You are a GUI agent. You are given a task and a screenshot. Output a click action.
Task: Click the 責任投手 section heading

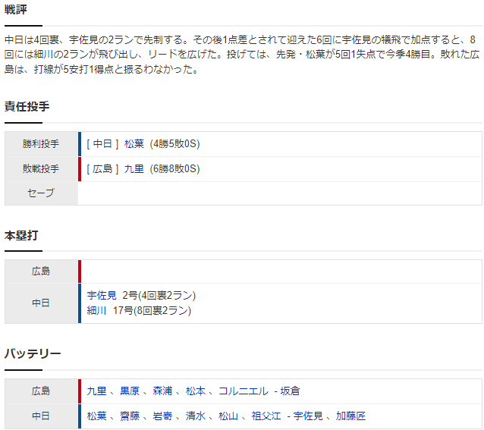click(x=27, y=106)
